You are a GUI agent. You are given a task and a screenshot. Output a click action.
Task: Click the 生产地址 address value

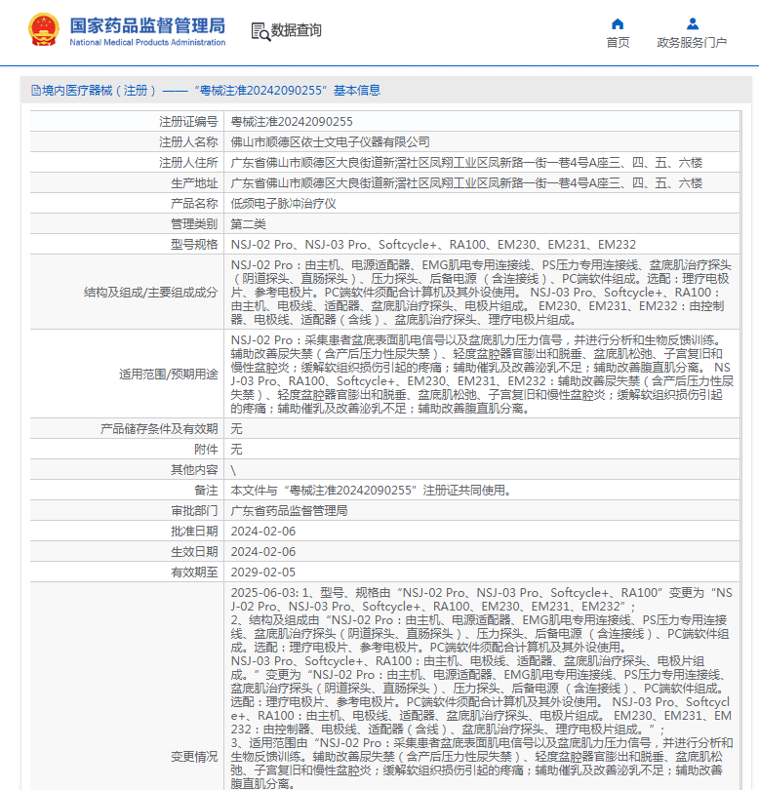click(x=466, y=183)
